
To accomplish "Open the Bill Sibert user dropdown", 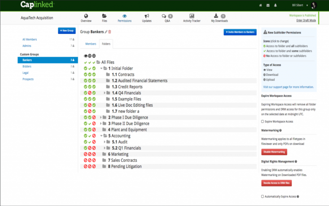I will tap(300, 5).
